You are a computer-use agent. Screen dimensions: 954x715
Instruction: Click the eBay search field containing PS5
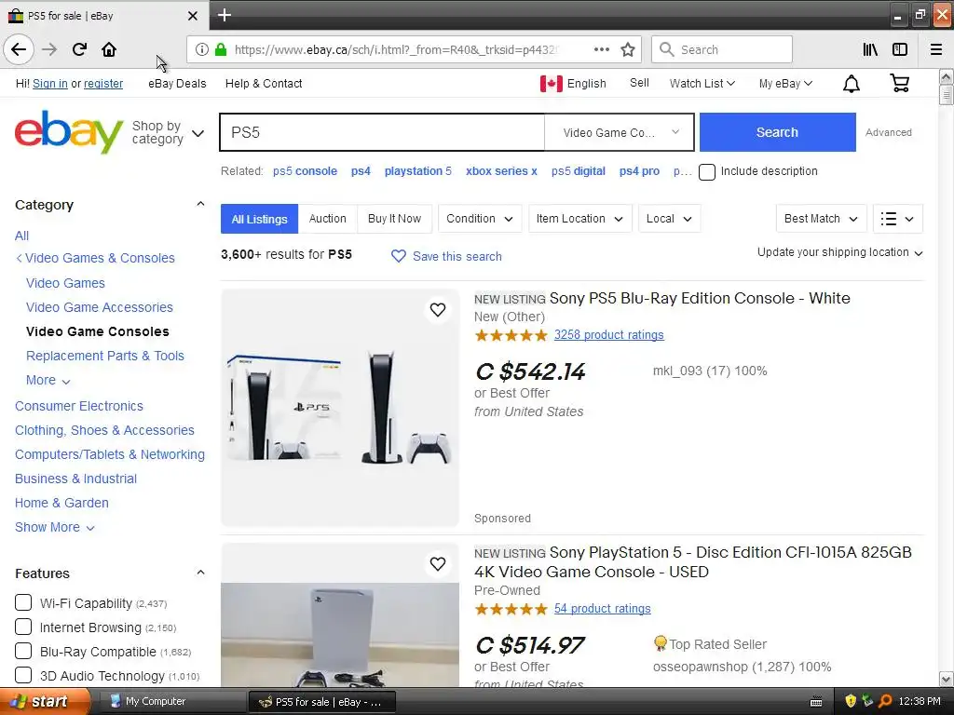383,132
